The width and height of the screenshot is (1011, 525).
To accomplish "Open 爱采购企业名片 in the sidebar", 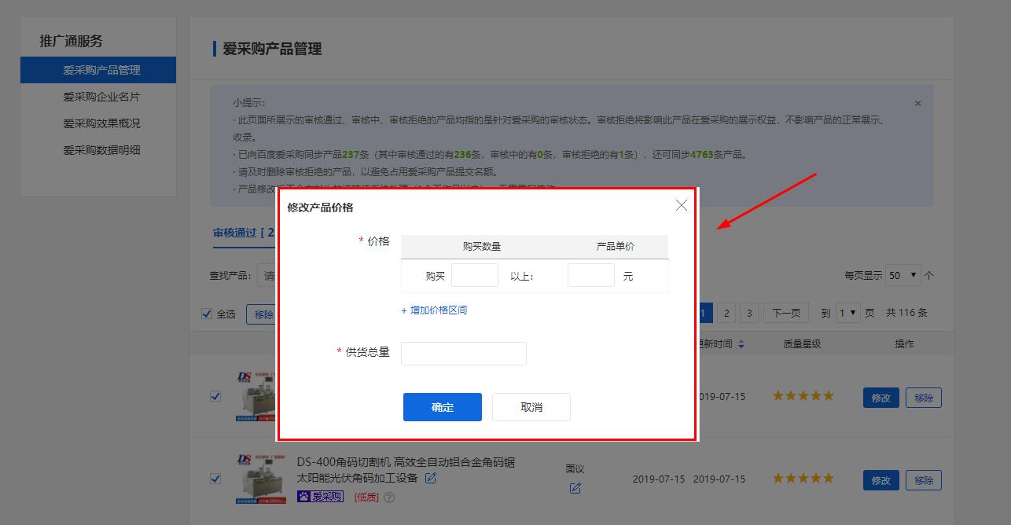I will (101, 97).
